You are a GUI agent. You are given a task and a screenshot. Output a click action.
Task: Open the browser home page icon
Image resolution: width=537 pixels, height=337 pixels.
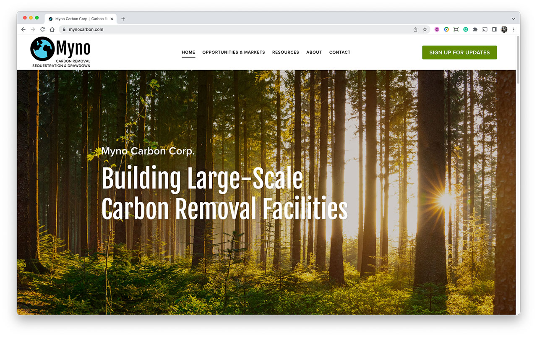pyautogui.click(x=52, y=29)
